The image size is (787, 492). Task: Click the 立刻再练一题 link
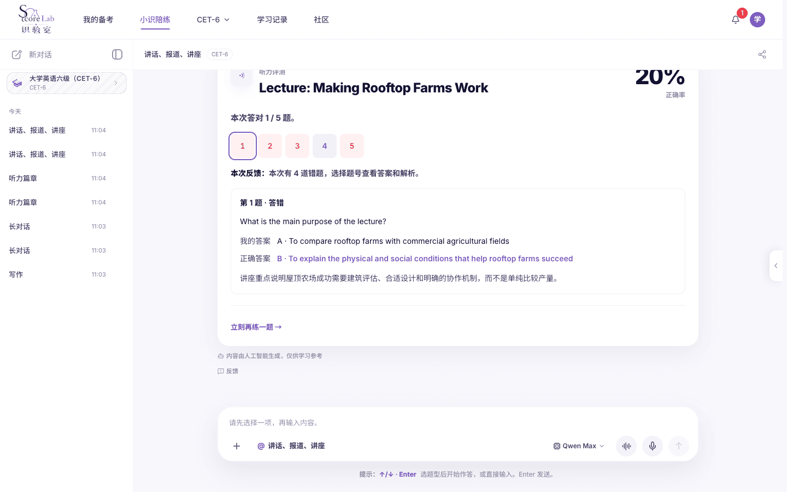coord(256,327)
